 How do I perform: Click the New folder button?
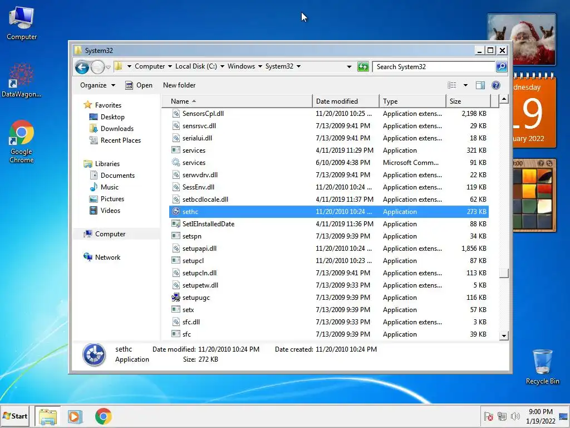point(179,85)
